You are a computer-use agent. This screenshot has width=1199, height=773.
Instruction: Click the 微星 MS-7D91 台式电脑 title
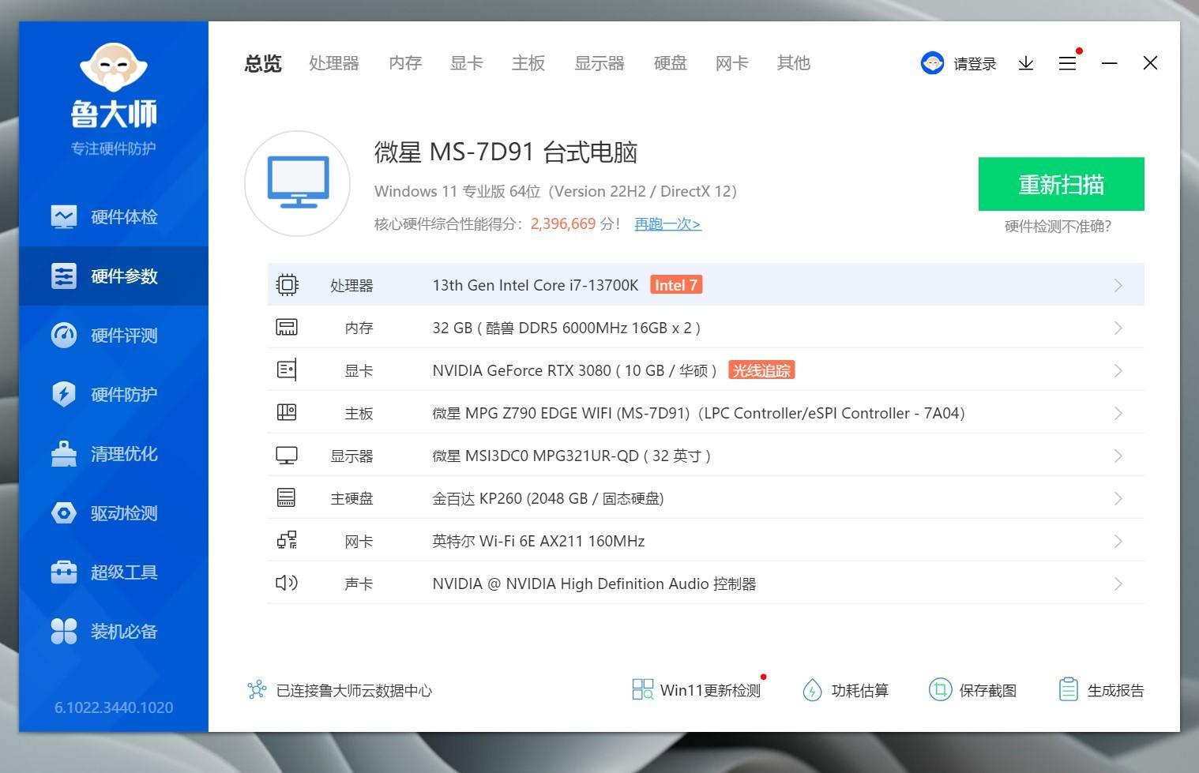click(x=506, y=152)
